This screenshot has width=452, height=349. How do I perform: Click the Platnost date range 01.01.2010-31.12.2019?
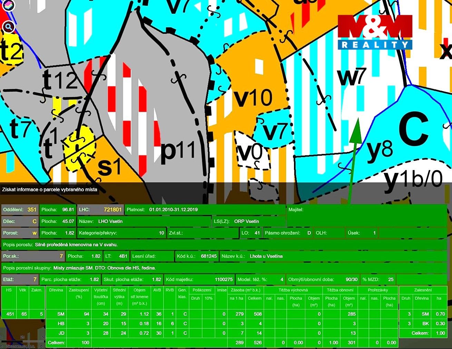pos(174,209)
